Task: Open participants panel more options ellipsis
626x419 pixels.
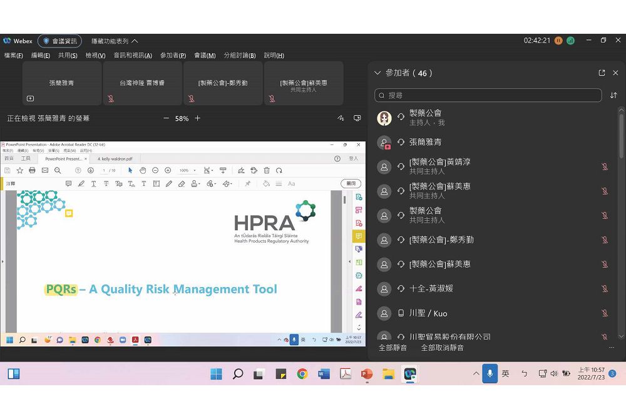Action: (612, 348)
